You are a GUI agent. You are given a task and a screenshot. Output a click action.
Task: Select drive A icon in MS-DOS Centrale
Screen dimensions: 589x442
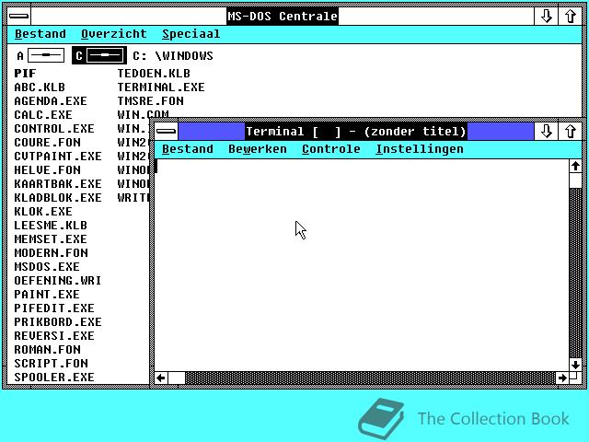point(40,55)
